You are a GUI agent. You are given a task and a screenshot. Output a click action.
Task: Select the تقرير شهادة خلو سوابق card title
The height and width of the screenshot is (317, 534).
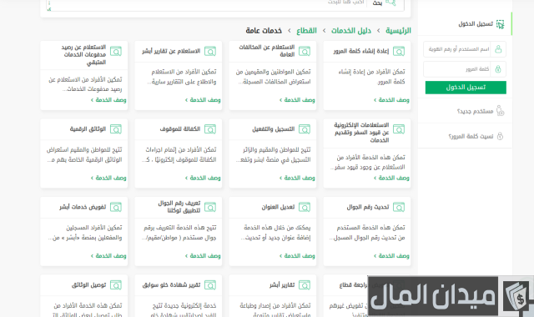coord(171,285)
